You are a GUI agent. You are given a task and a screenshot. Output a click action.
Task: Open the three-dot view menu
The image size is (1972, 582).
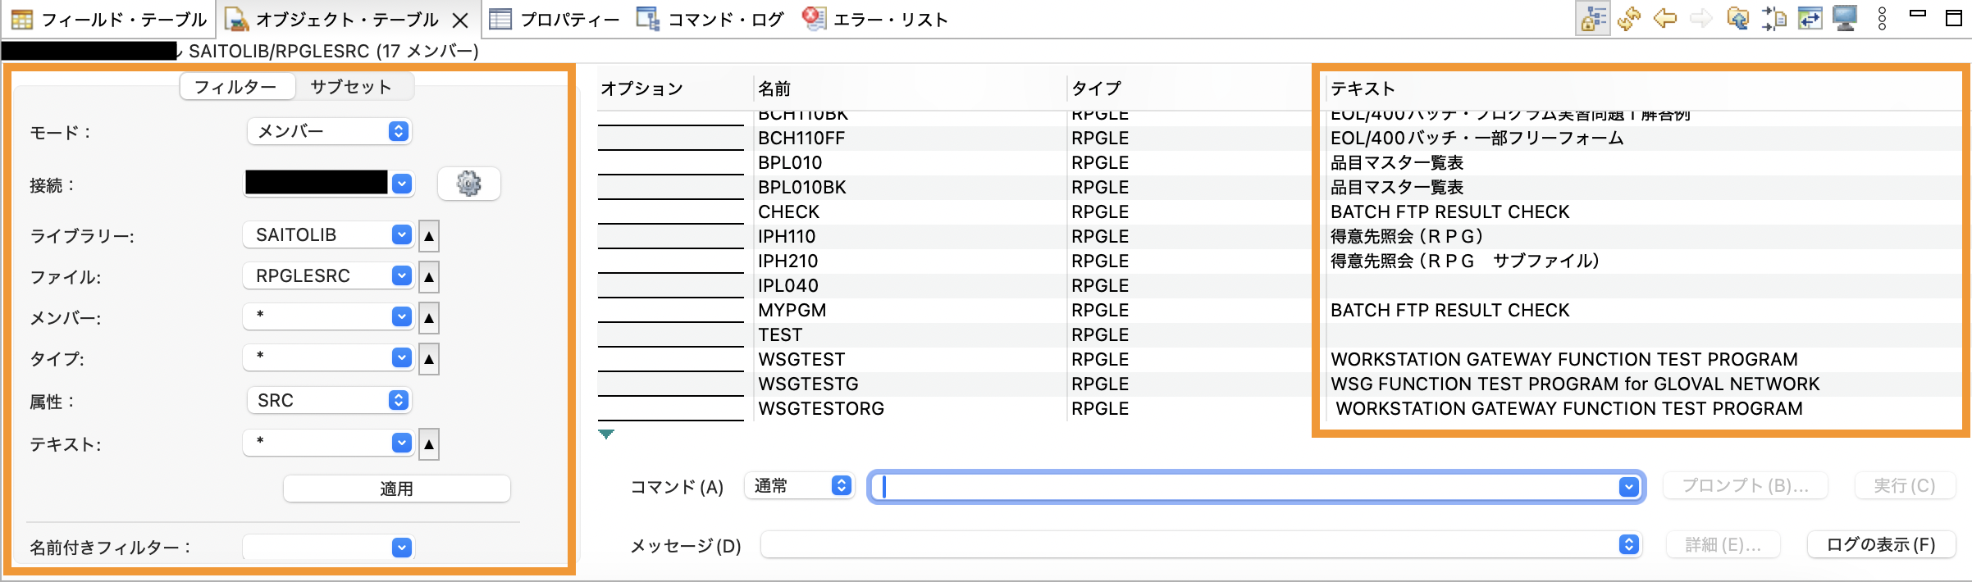[x=1882, y=18]
